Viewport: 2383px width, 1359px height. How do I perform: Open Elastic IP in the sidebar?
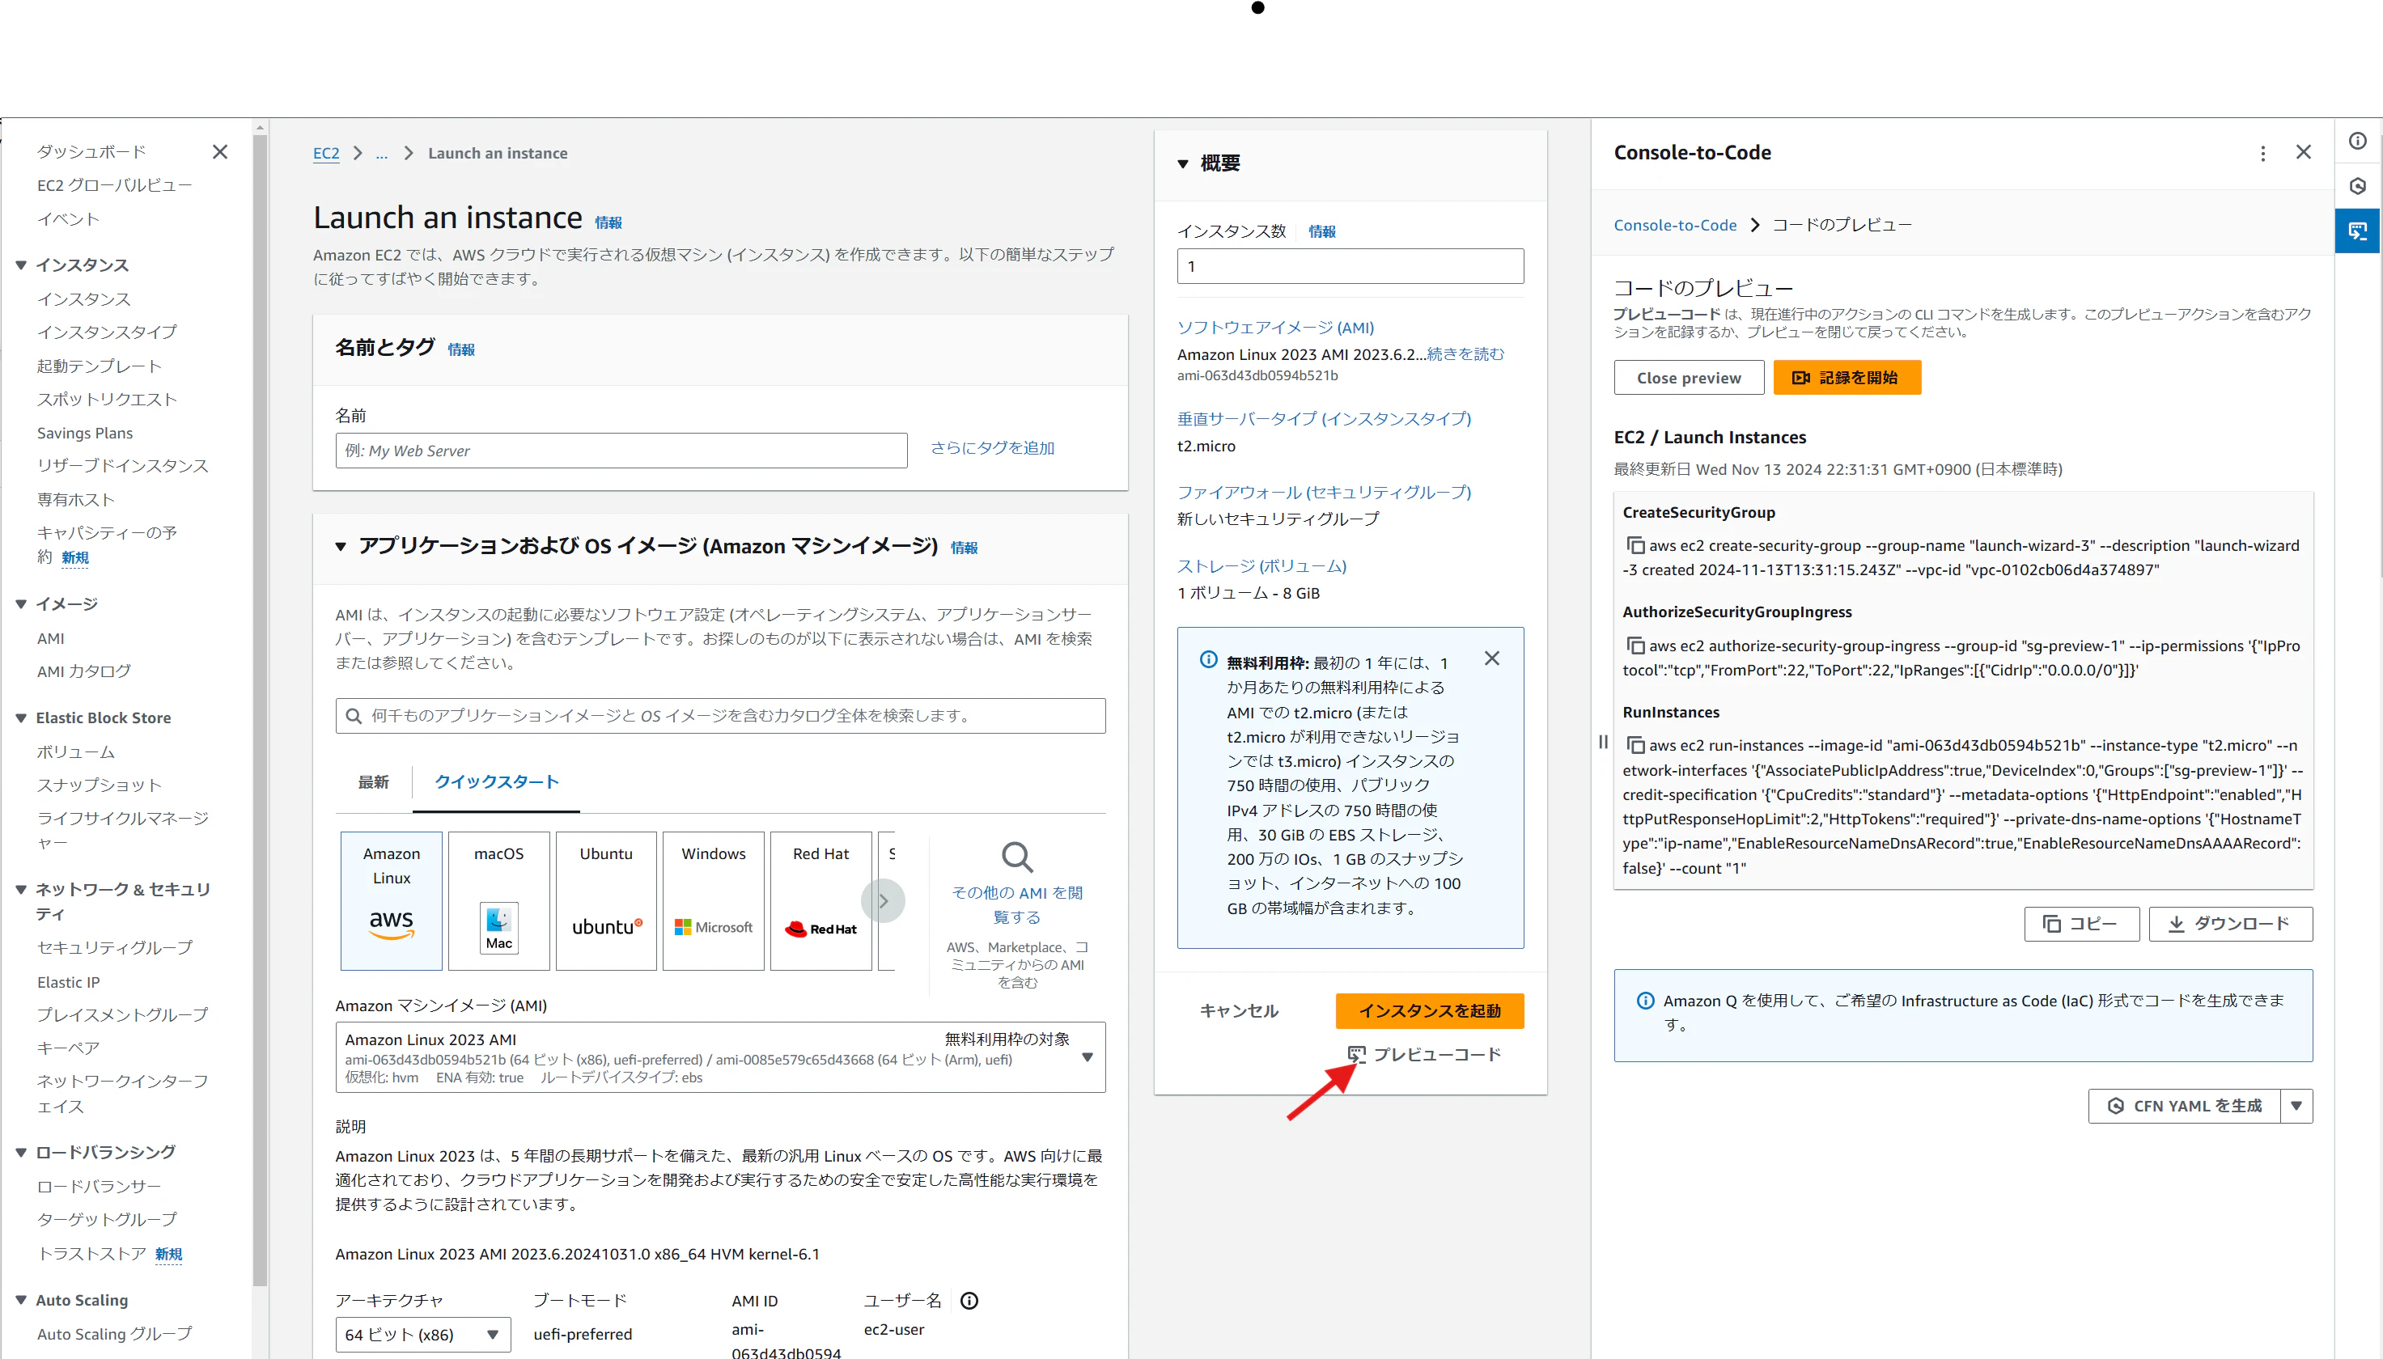(x=68, y=982)
